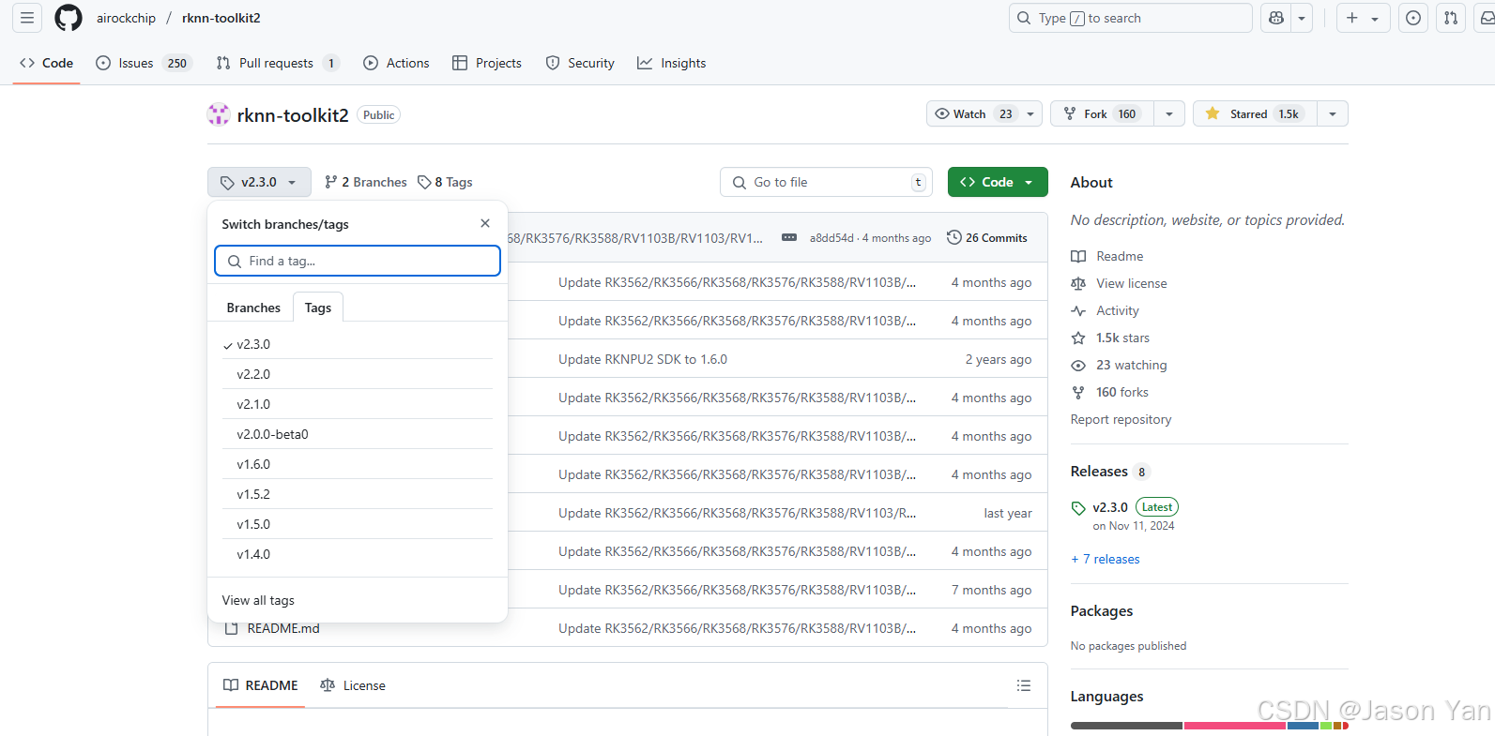Open the 8 Tags link
The image size is (1495, 736).
coord(446,182)
